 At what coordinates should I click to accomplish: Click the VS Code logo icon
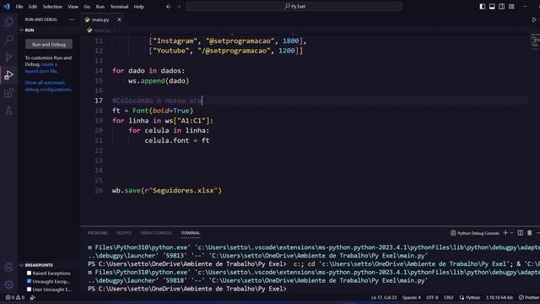pyautogui.click(x=6, y=6)
